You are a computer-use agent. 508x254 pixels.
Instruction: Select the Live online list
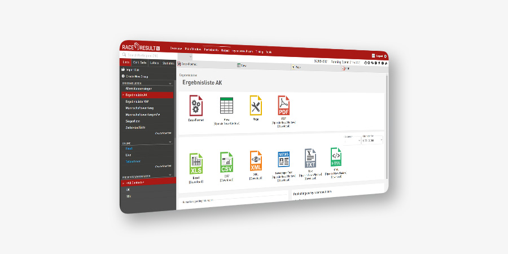click(128, 155)
